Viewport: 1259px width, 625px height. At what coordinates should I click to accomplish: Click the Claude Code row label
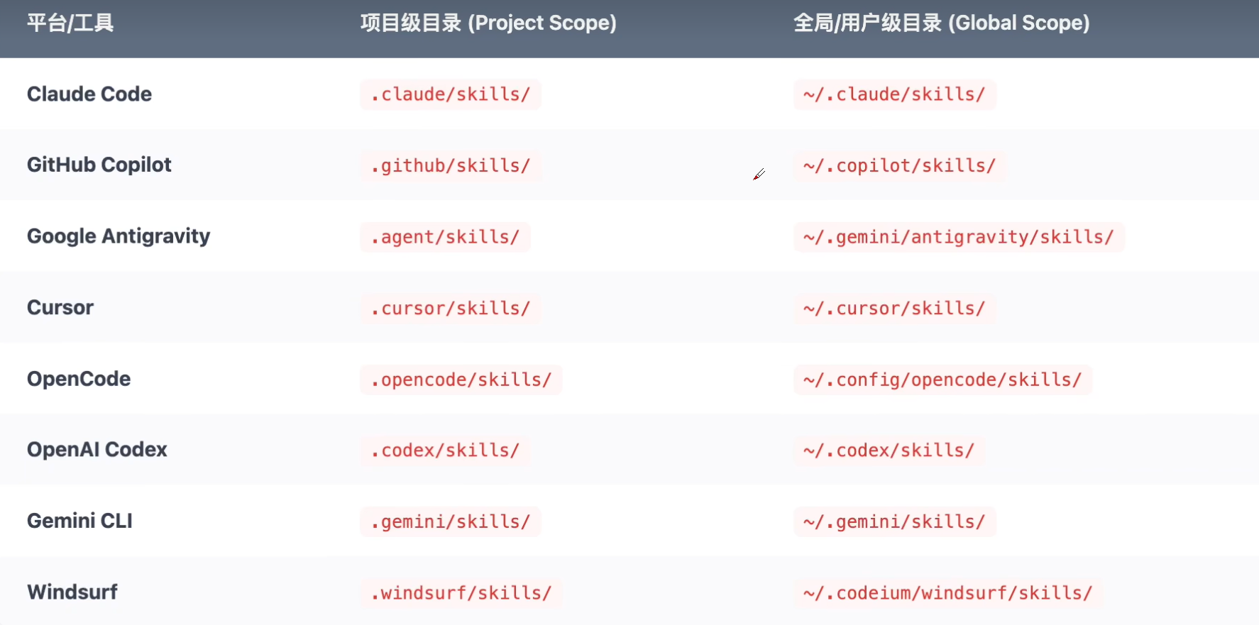click(89, 94)
